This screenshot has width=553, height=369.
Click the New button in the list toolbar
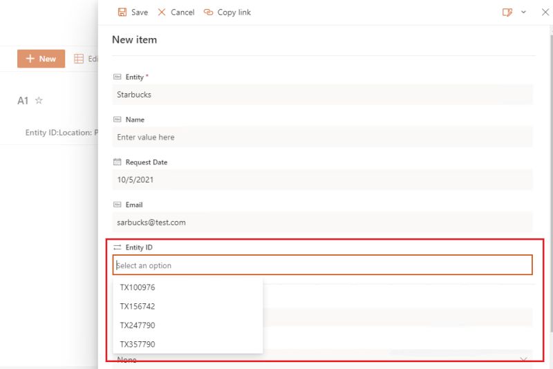41,59
